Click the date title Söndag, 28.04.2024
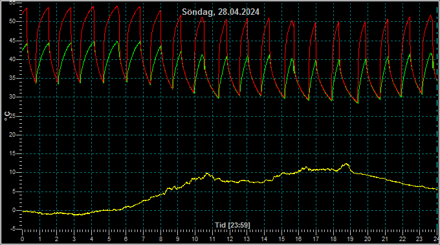This screenshot has height=245, width=440. pos(221,12)
